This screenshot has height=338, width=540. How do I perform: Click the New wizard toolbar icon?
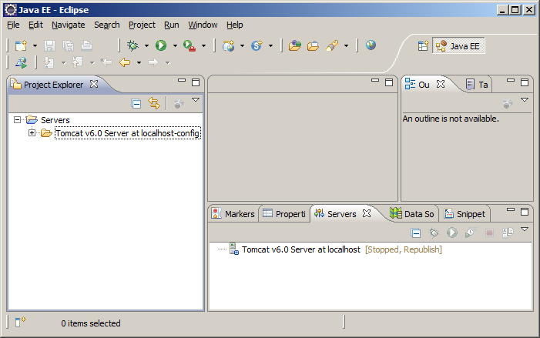[21, 45]
